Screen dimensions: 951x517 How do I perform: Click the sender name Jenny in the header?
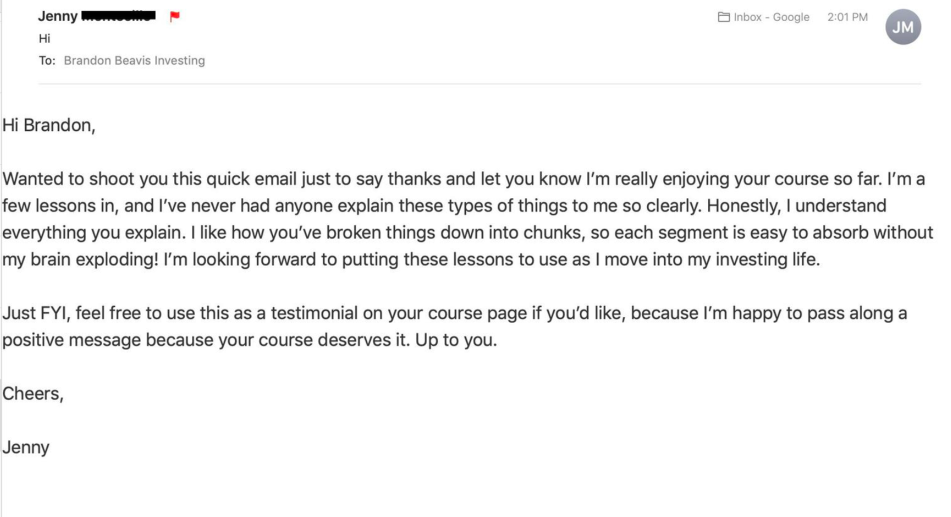pyautogui.click(x=58, y=16)
